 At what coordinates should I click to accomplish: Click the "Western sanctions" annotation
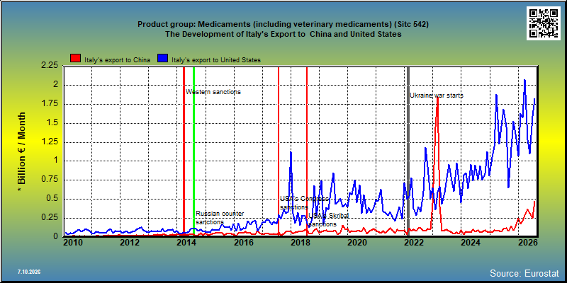click(213, 92)
